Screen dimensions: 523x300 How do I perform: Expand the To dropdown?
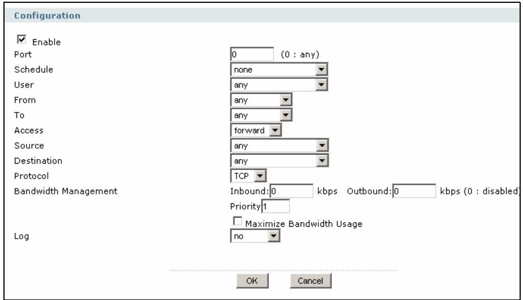261,115
